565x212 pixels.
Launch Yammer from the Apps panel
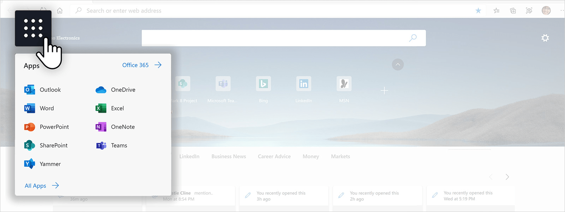click(42, 164)
